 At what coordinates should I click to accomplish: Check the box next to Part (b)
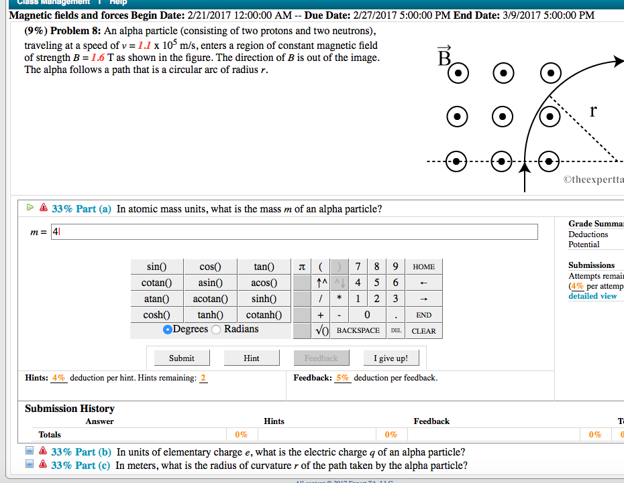point(29,450)
